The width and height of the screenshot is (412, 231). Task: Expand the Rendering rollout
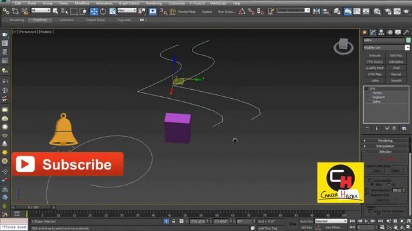point(385,141)
